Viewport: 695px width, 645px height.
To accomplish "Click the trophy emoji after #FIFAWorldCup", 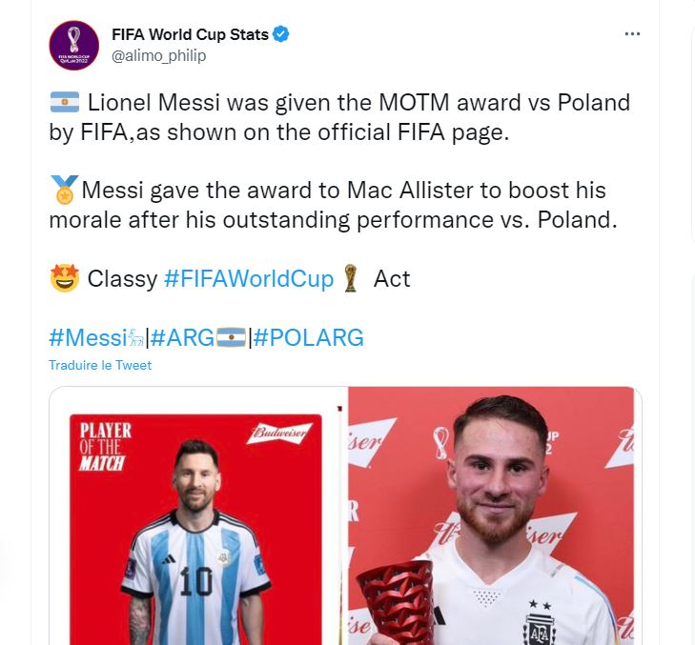I will (353, 278).
